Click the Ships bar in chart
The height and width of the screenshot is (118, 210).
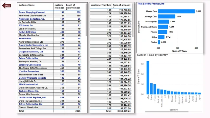161,37
